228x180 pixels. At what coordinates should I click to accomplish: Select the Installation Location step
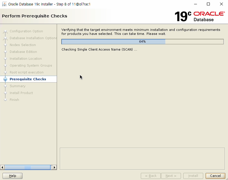pyautogui.click(x=26, y=59)
